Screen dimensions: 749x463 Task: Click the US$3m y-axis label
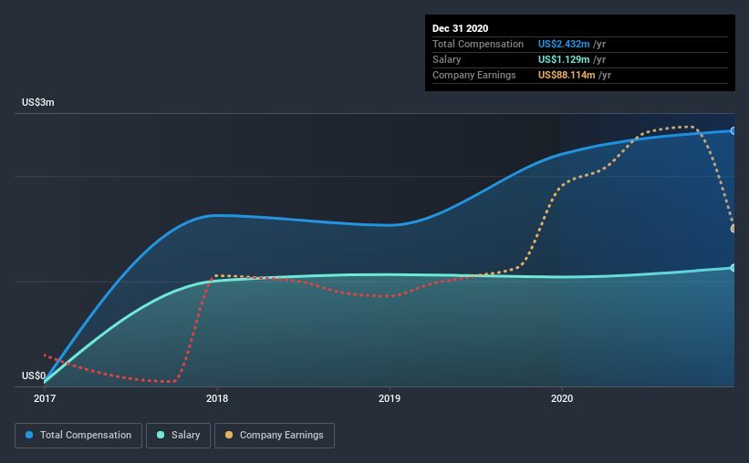38,102
